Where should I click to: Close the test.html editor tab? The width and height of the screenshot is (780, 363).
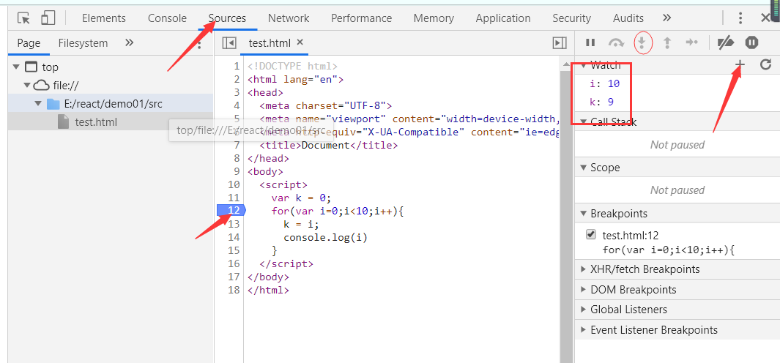[300, 42]
